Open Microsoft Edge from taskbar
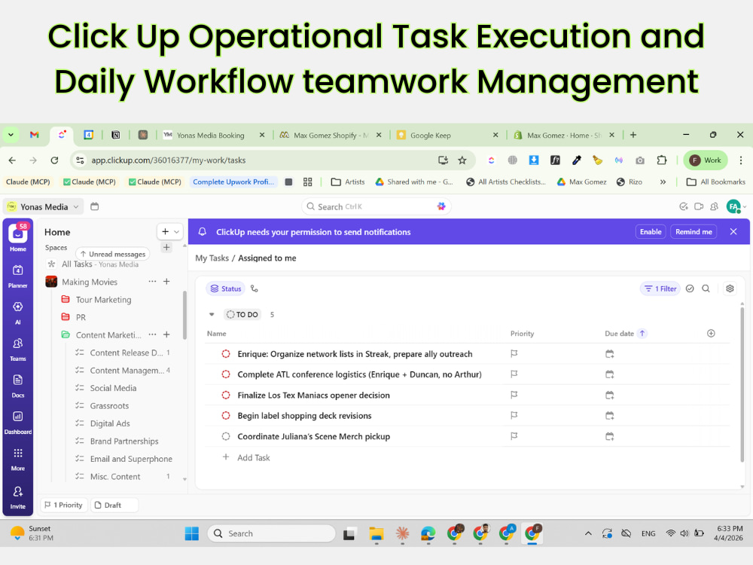The image size is (753, 565). [428, 533]
